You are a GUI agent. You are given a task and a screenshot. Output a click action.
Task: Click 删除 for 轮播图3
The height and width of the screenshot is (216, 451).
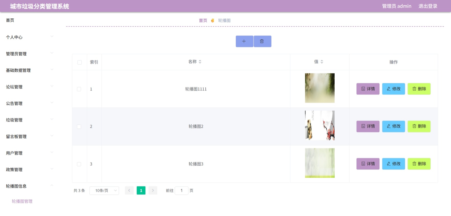419,164
